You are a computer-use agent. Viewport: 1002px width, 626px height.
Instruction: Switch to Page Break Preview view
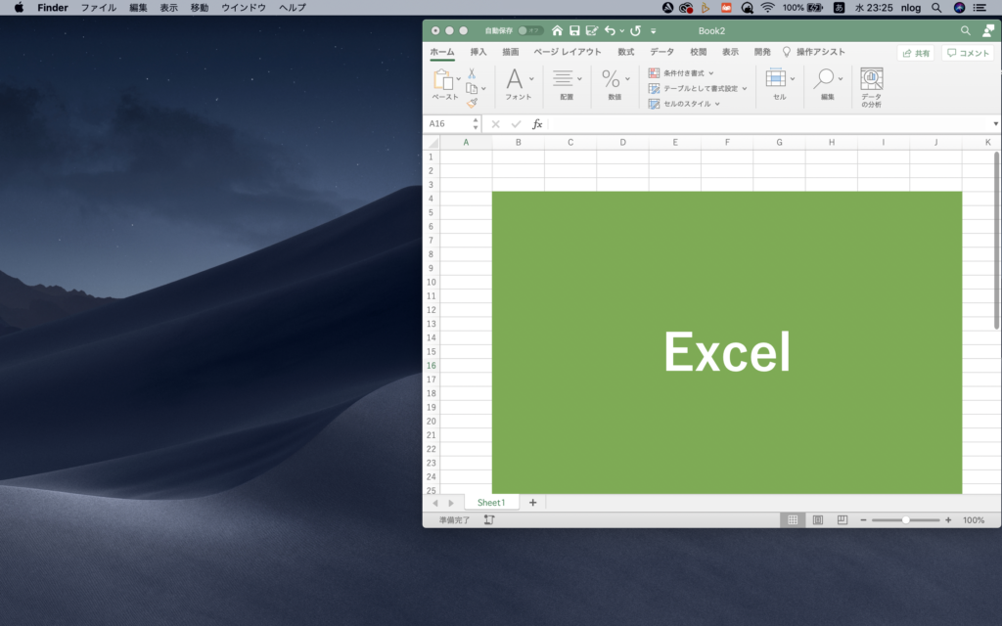(x=842, y=520)
